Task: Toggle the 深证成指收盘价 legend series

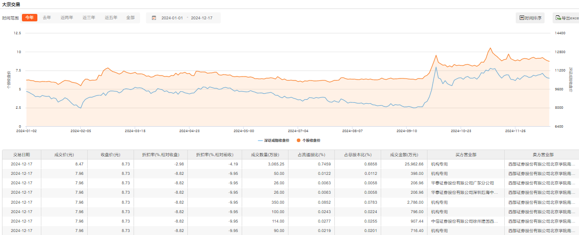Action: (x=274, y=141)
